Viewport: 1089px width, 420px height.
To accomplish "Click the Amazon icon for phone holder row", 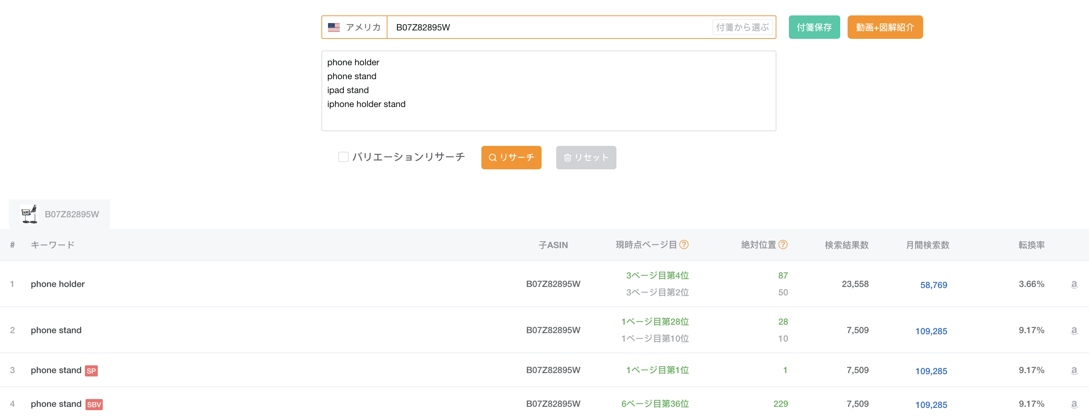I will 1074,284.
